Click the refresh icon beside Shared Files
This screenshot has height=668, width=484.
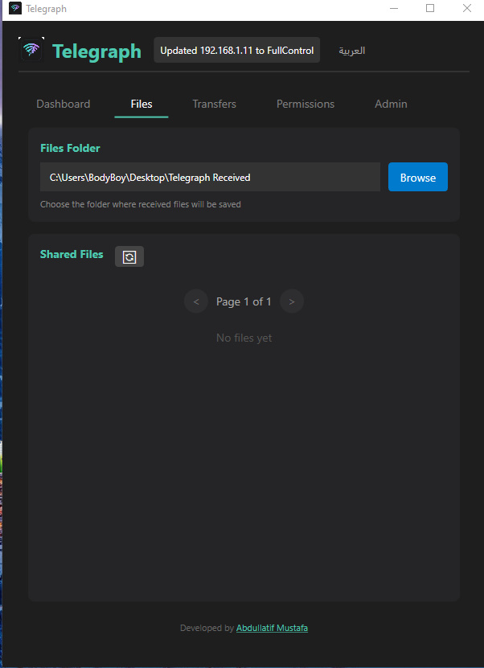(x=129, y=256)
